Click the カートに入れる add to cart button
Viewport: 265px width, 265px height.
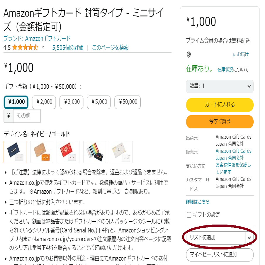219,105
